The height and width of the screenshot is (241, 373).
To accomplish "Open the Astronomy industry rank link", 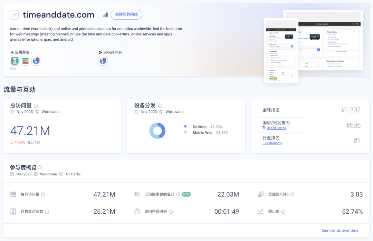I will coord(272,143).
